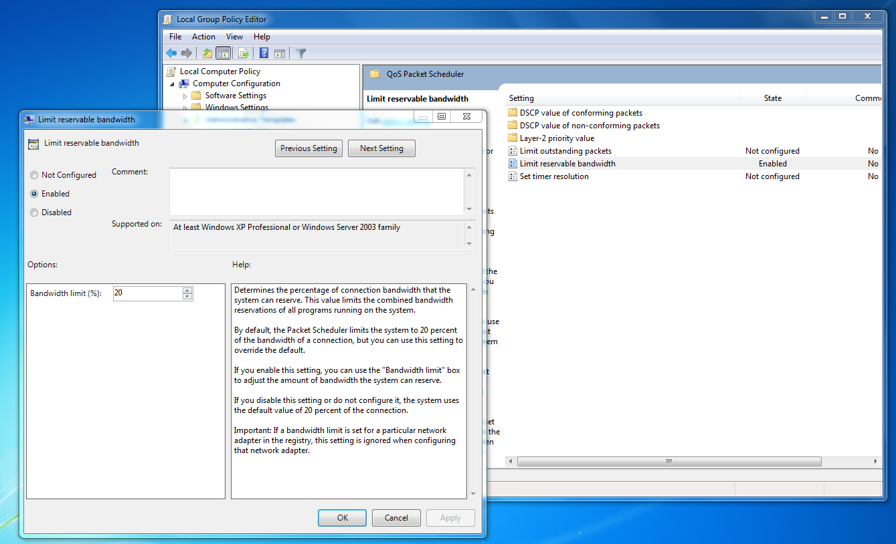Click 'Not configured' state of Set timer resolution

(772, 176)
